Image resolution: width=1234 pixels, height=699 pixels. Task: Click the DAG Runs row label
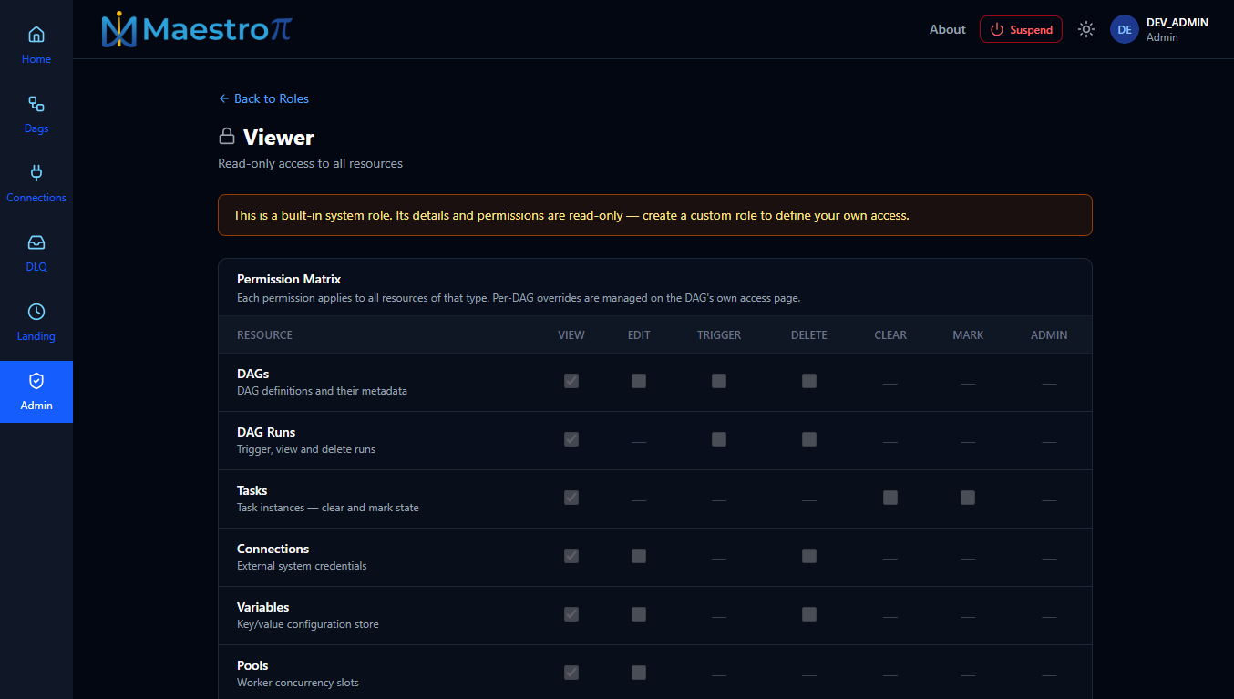click(x=266, y=432)
